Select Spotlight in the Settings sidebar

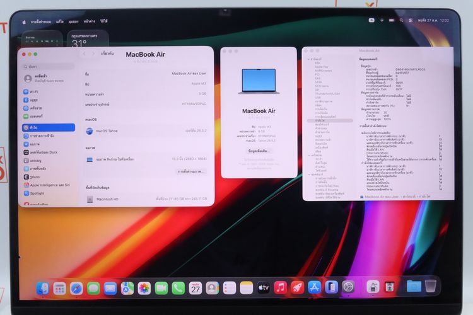point(49,193)
